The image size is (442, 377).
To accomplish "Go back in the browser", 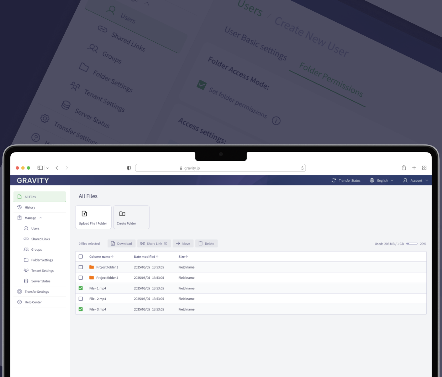I will coord(57,168).
